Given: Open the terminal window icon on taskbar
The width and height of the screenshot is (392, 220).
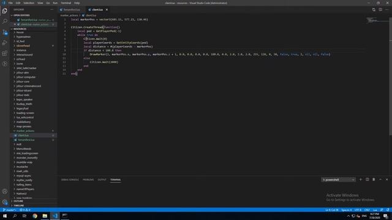Looking at the screenshot, I should point(65,216).
